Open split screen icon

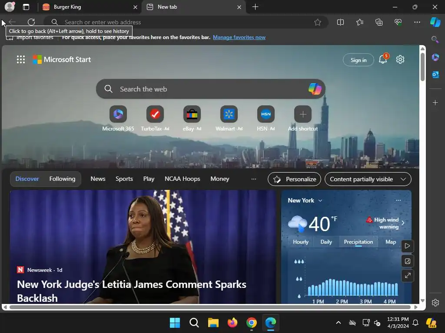pos(340,22)
